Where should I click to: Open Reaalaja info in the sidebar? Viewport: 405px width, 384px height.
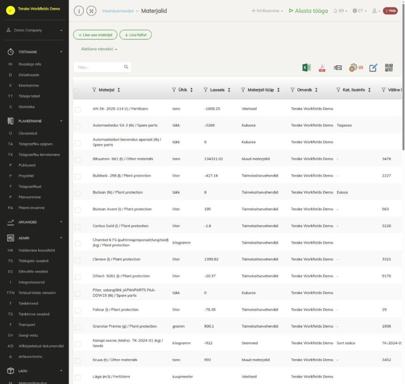click(x=30, y=64)
